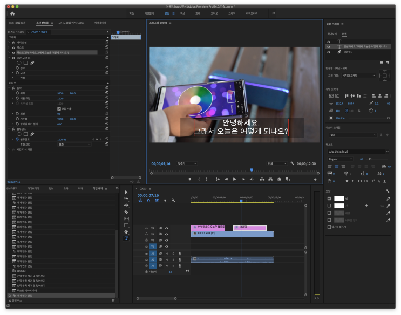
Task: Toggle timeline Snap magnet icon
Action: click(x=148, y=201)
